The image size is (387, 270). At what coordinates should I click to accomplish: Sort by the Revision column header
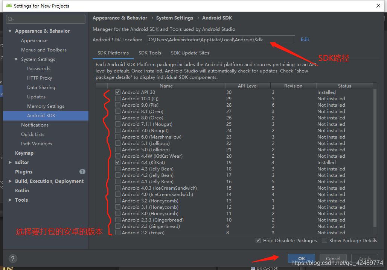(x=293, y=86)
